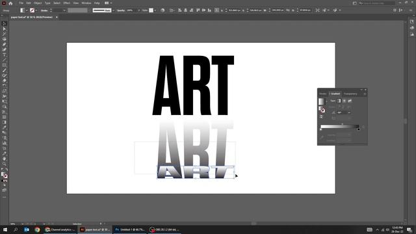Select Radial Gradient type in Gradient panel
The image size is (416, 234).
pyautogui.click(x=344, y=101)
